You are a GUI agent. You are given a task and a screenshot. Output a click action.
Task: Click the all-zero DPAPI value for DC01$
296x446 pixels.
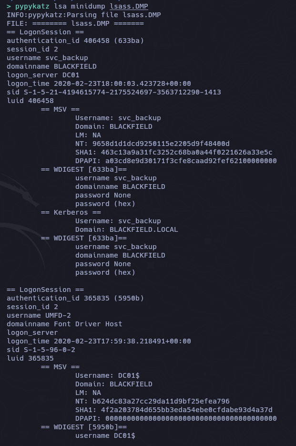pyautogui.click(x=191, y=418)
